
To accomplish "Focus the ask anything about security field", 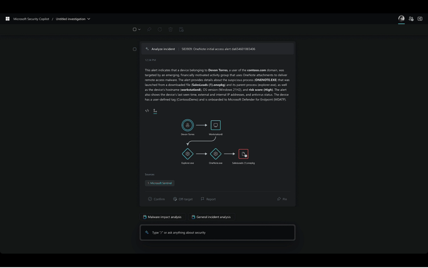I will click(x=218, y=233).
